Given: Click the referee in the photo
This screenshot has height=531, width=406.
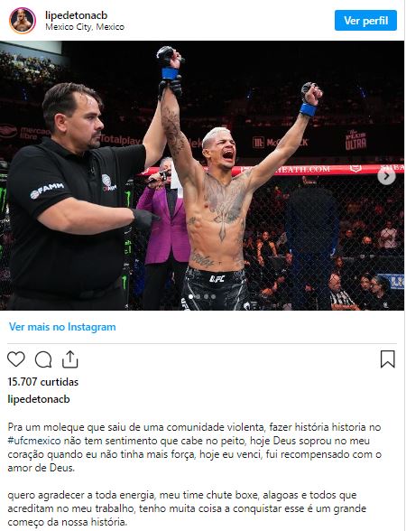Looking at the screenshot, I should click(x=74, y=197).
